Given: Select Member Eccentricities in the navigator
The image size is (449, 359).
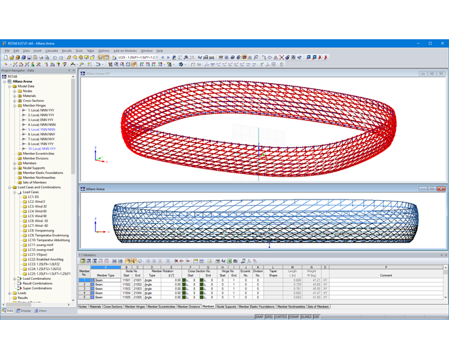Looking at the screenshot, I should point(39,154).
